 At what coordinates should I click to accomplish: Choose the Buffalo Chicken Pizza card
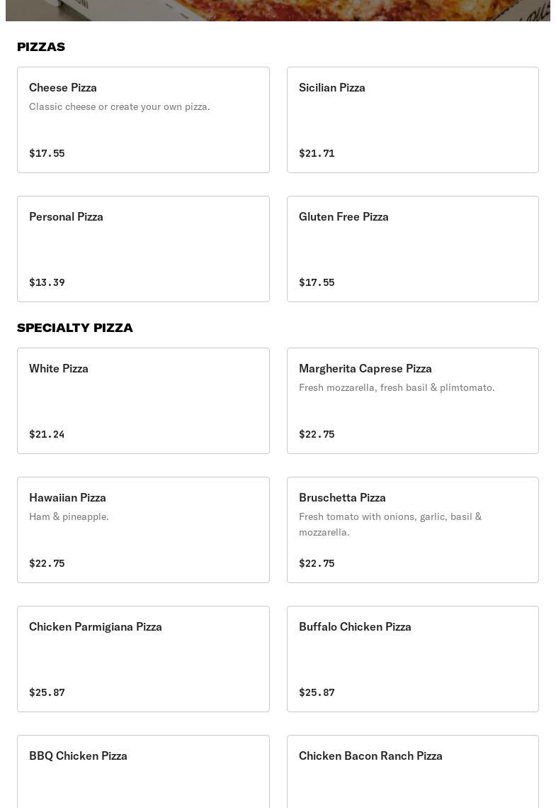click(412, 658)
